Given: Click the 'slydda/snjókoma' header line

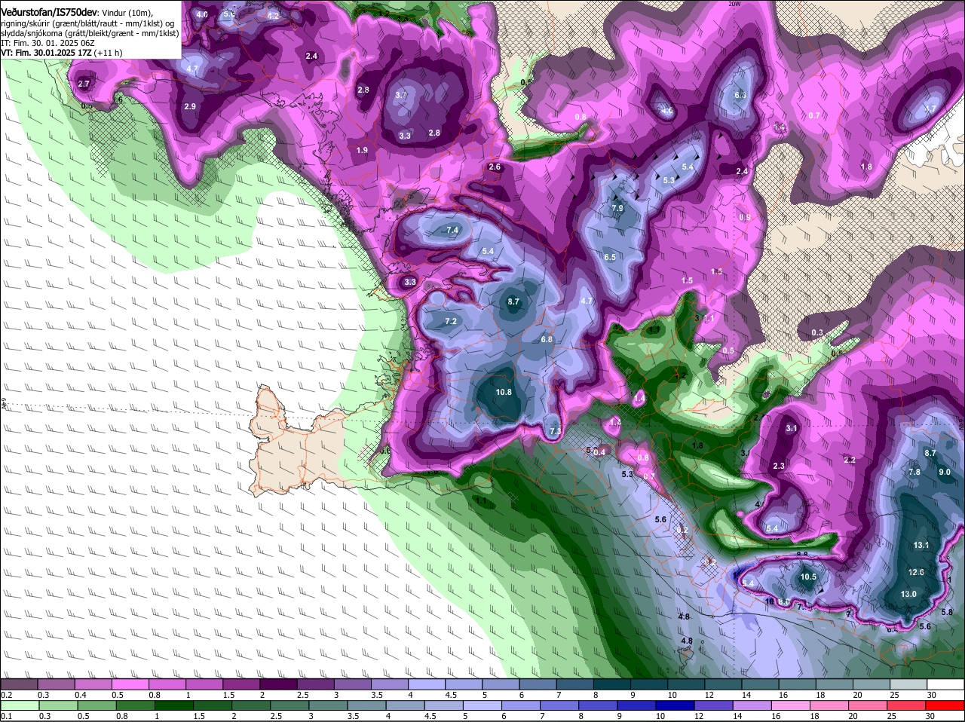Looking at the screenshot, I should click(90, 33).
